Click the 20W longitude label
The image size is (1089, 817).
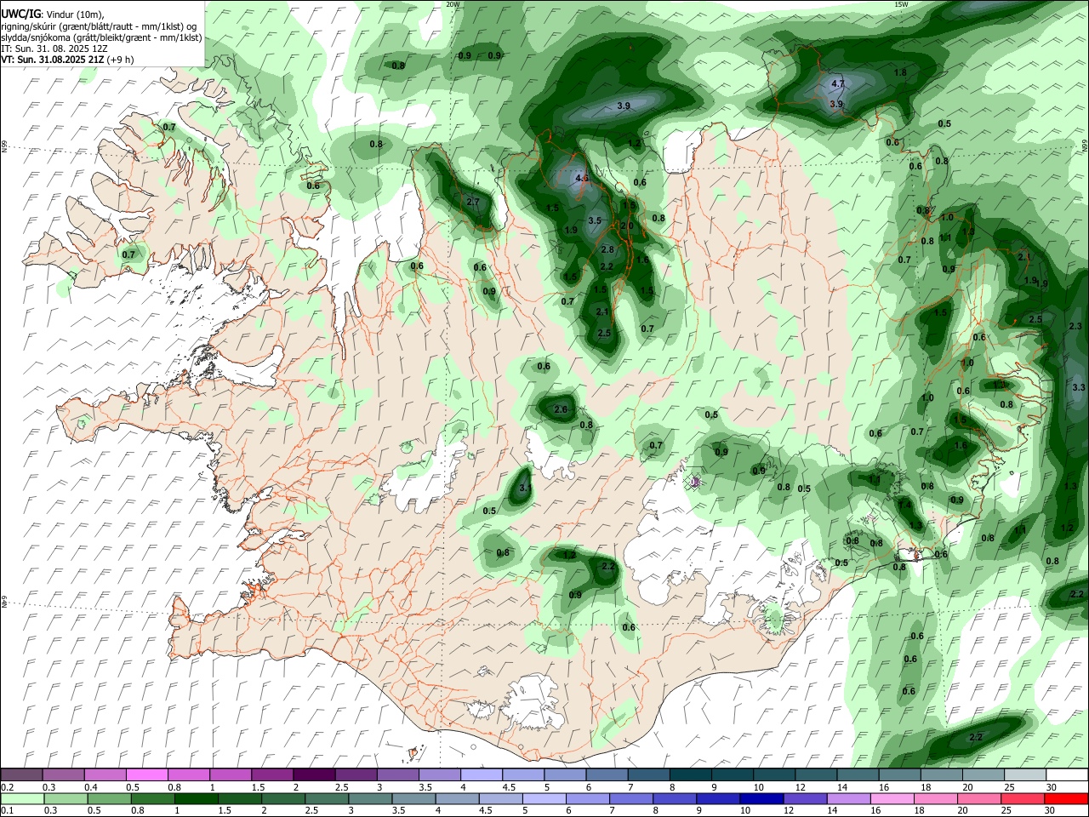click(x=453, y=4)
